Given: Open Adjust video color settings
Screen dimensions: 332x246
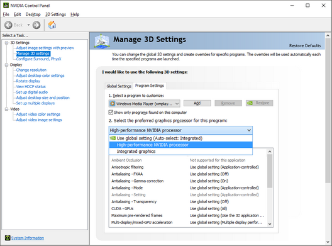Looking at the screenshot, I should coord(38,115).
